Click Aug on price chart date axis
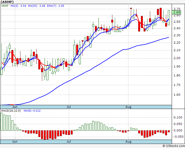Viewport: 185px width, 148px height. [x=128, y=107]
